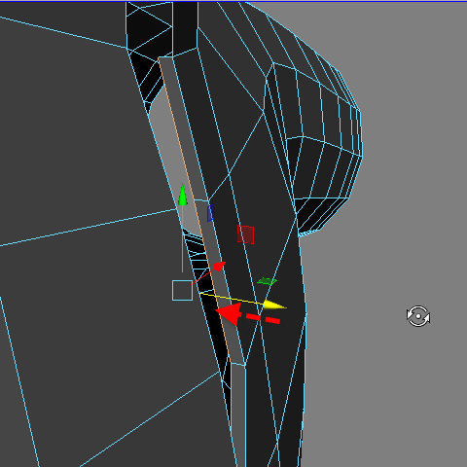Click the red plane handle of the manipulator
Viewport: 467px width, 467px height.
point(245,234)
